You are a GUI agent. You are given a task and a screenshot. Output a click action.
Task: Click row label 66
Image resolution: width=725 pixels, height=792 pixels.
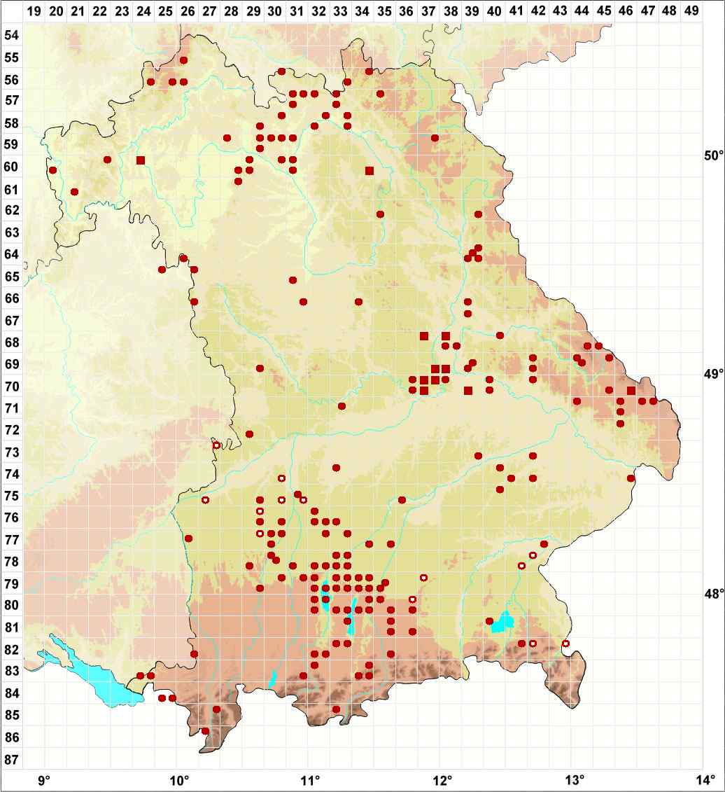(12, 298)
